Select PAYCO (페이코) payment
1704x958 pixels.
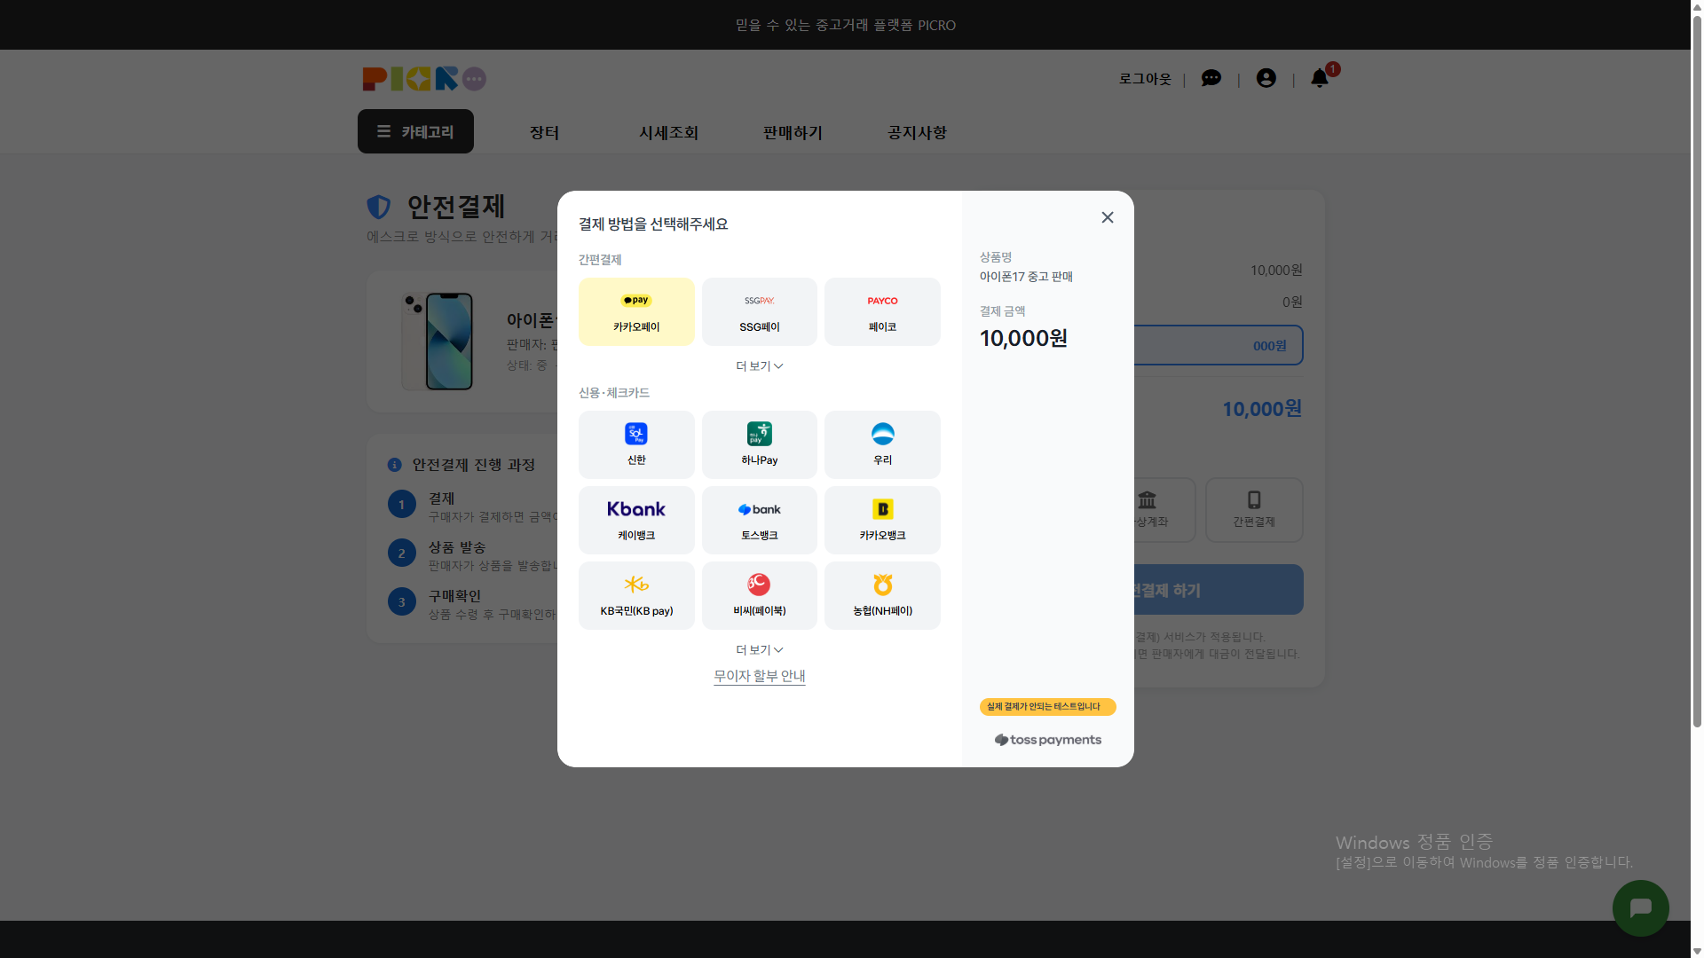[x=882, y=311]
